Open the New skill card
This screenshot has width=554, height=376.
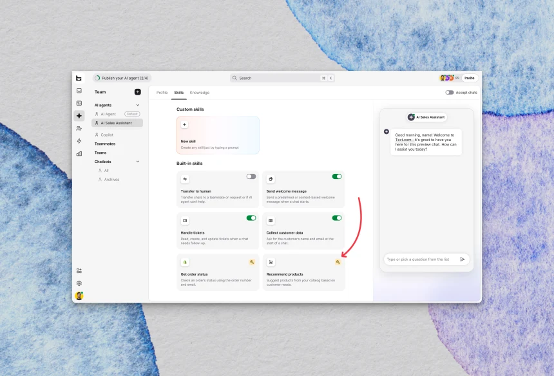[x=218, y=135]
